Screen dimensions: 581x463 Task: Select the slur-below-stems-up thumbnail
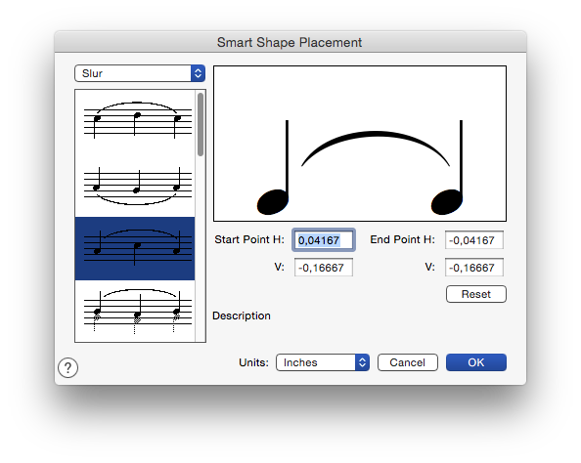[x=135, y=185]
